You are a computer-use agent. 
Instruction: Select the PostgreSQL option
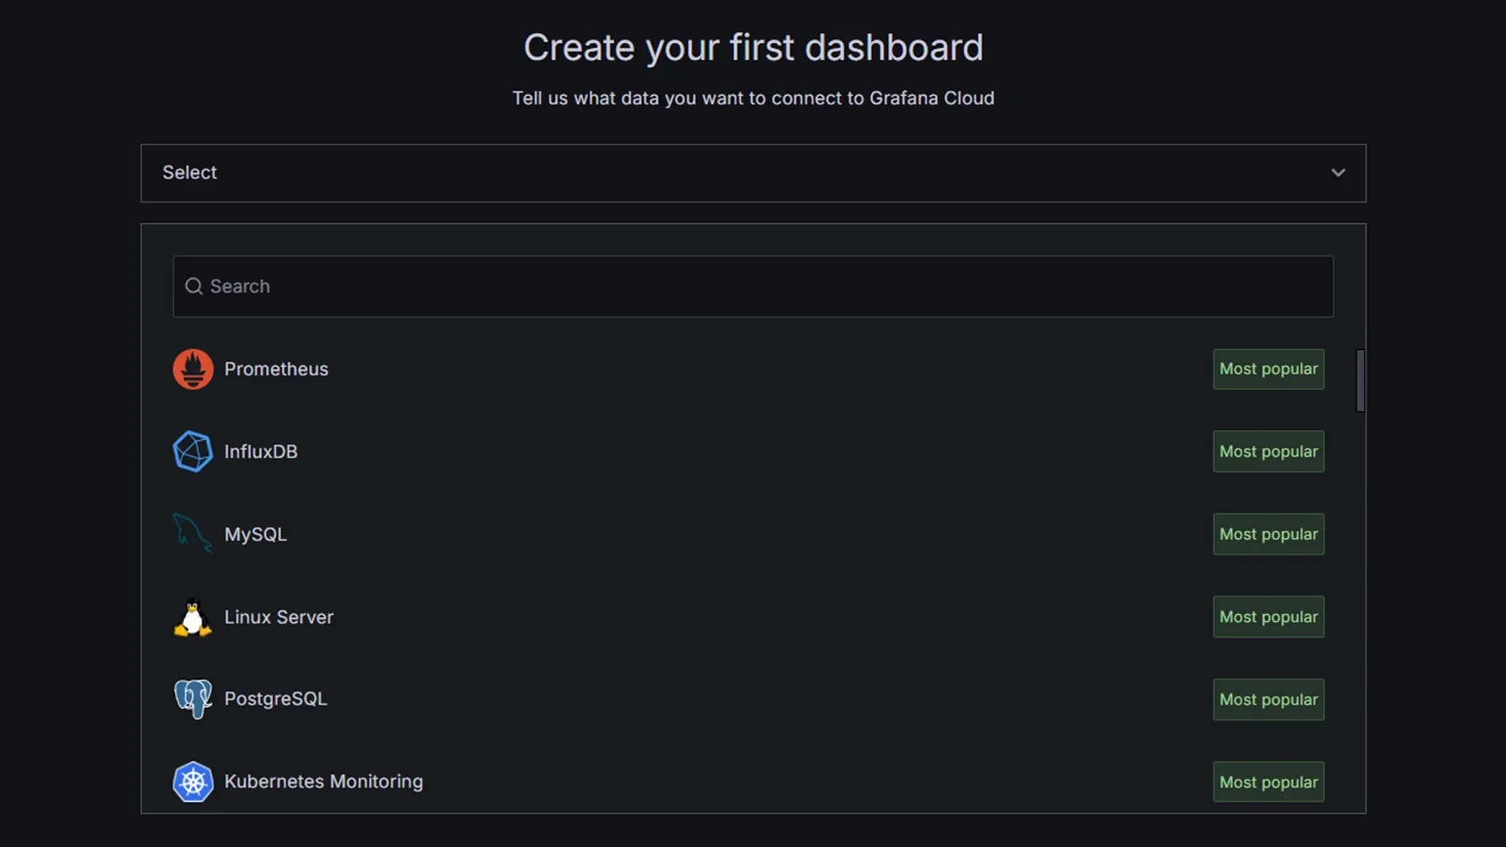pos(749,699)
